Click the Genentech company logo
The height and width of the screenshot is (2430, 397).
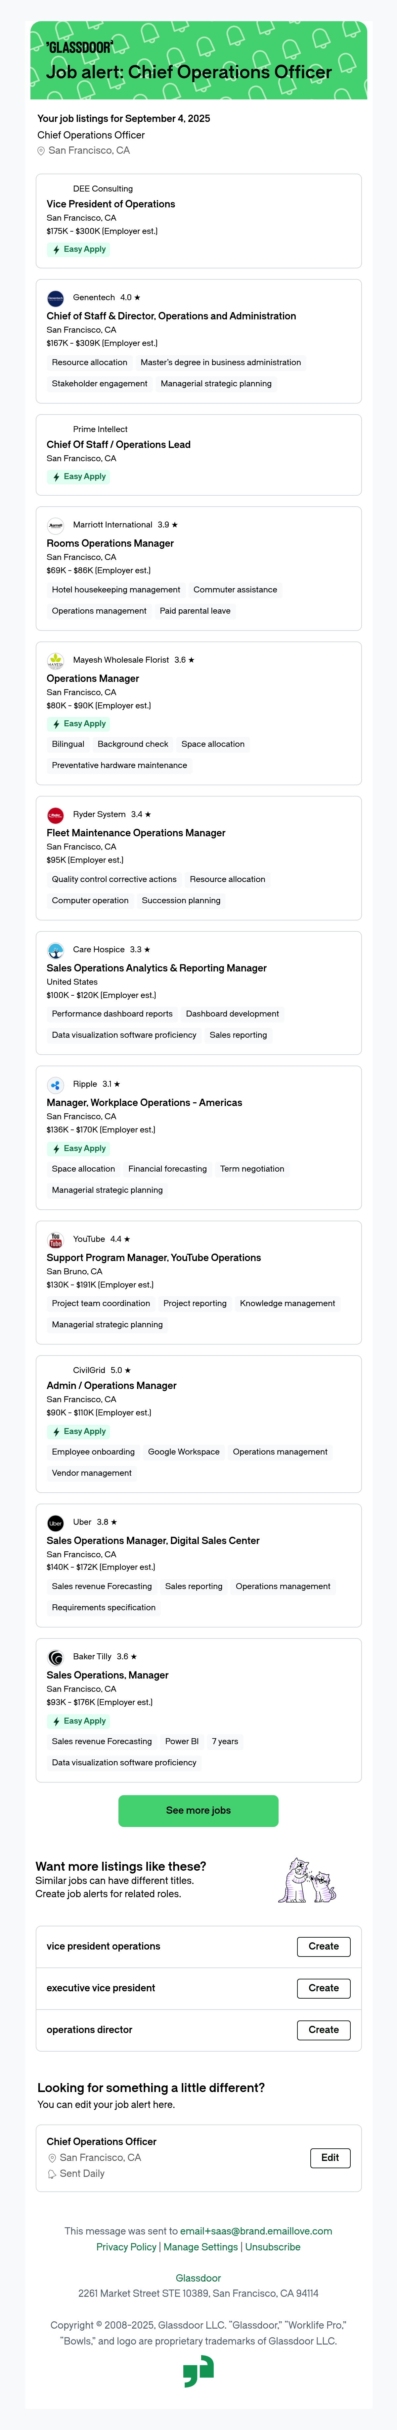coord(56,298)
